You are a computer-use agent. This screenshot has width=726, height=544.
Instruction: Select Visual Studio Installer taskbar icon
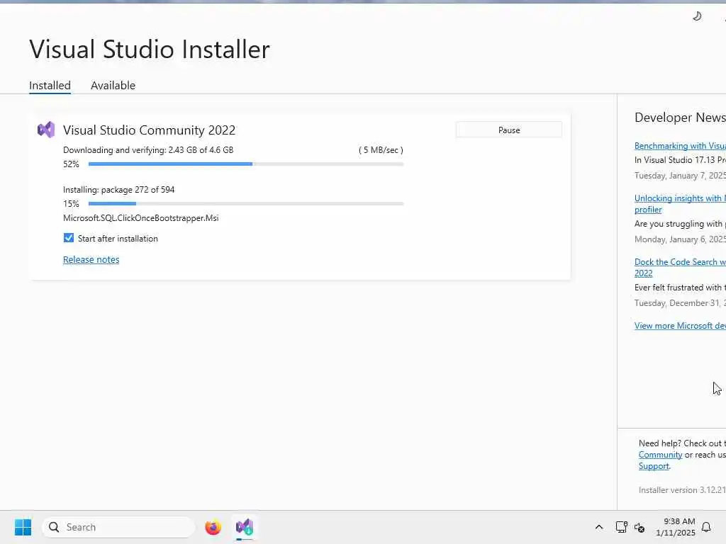click(245, 527)
